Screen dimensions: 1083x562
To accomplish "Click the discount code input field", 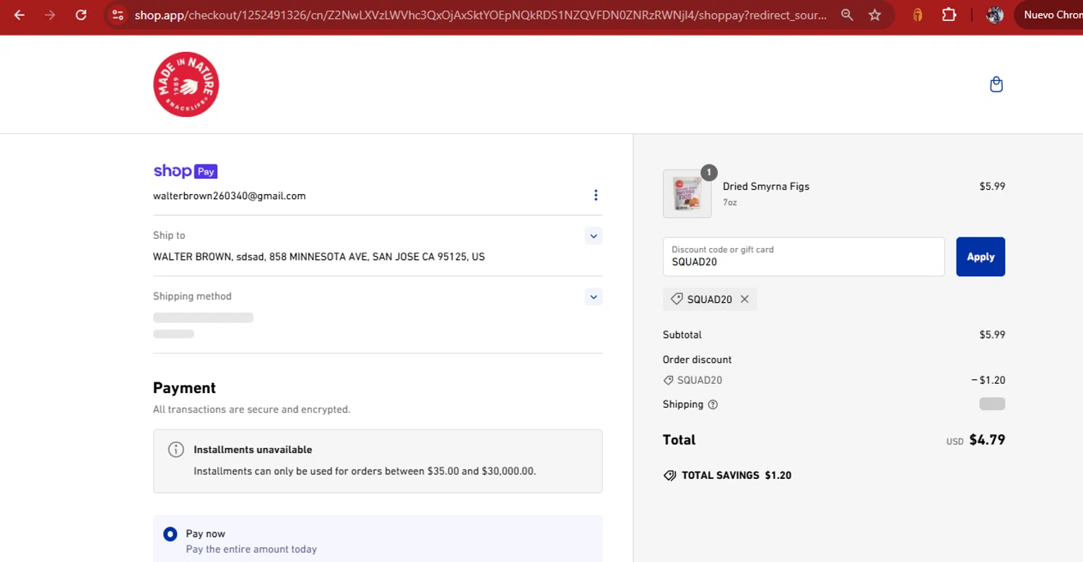I will tap(804, 257).
